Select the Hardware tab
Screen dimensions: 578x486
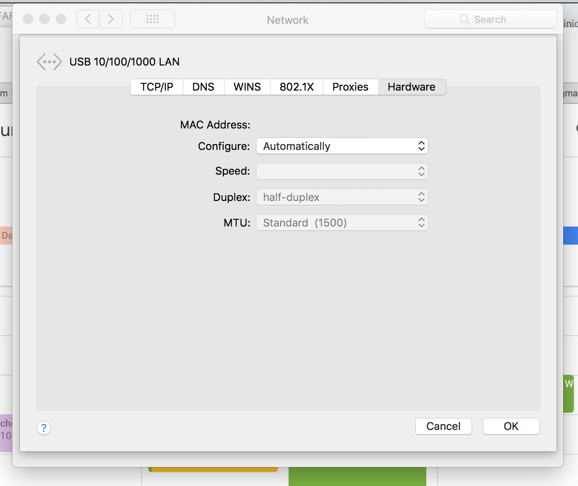[x=411, y=87]
